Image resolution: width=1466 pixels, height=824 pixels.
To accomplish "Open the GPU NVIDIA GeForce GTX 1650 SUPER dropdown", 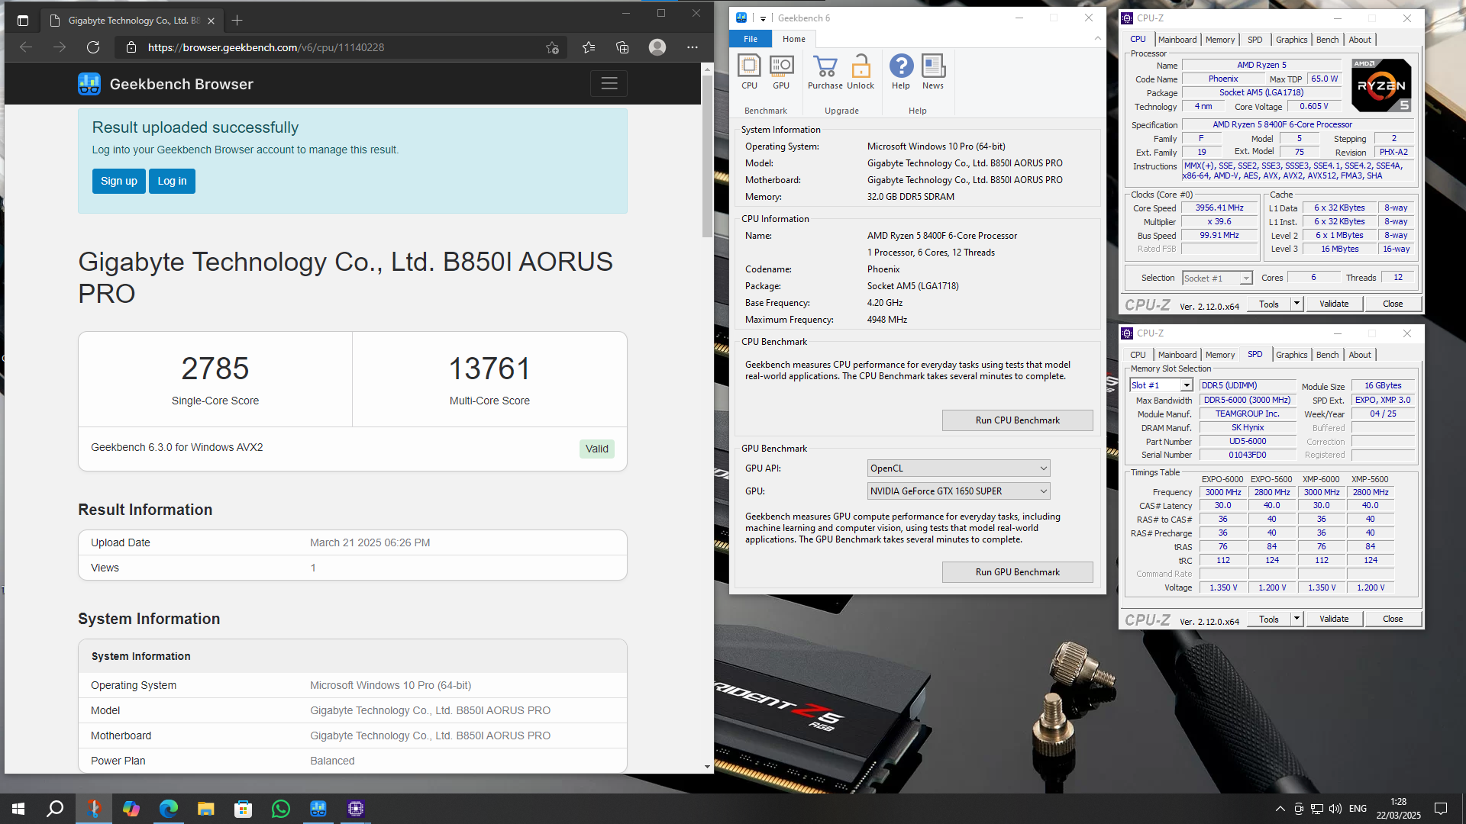I will 958,491.
